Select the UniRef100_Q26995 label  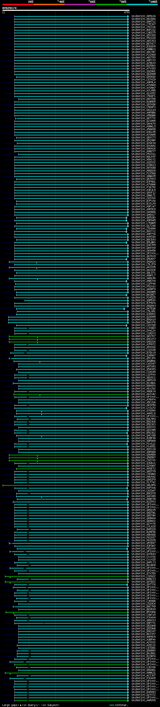tap(143, 317)
